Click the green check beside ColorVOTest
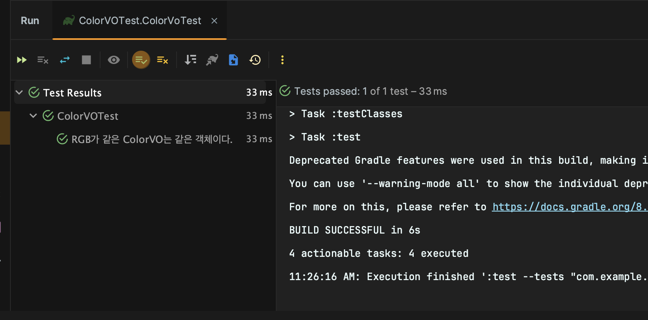 tap(48, 116)
